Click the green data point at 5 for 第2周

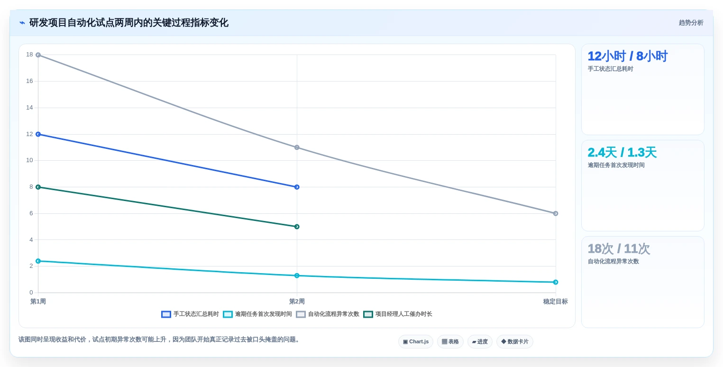click(297, 227)
